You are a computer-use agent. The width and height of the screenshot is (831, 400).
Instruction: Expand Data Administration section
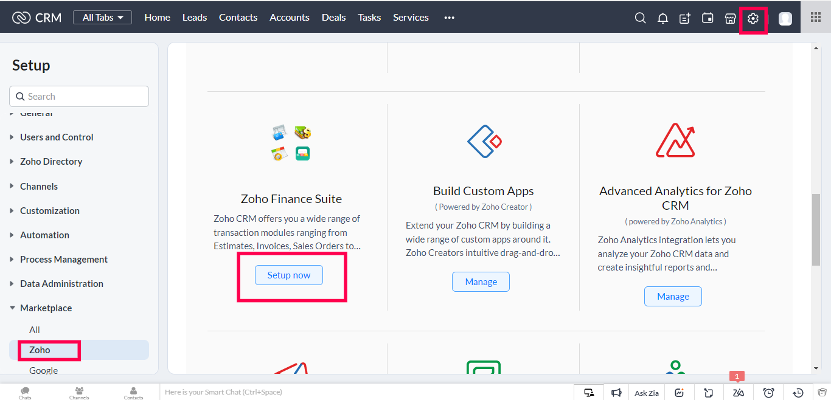click(61, 284)
